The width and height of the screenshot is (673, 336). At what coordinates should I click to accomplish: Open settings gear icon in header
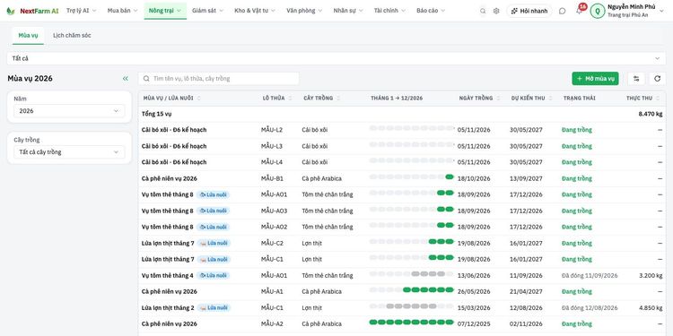(496, 11)
